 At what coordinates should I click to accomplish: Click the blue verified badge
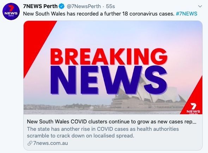point(62,6)
